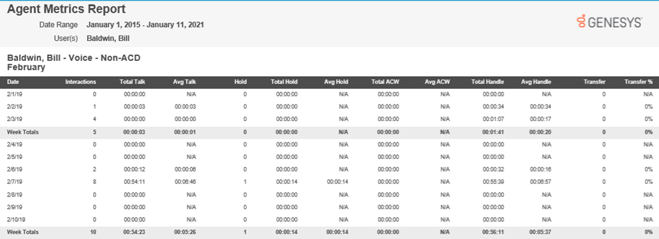Click the Total Talk column header
Viewport: 659px width, 239px height.
point(133,82)
